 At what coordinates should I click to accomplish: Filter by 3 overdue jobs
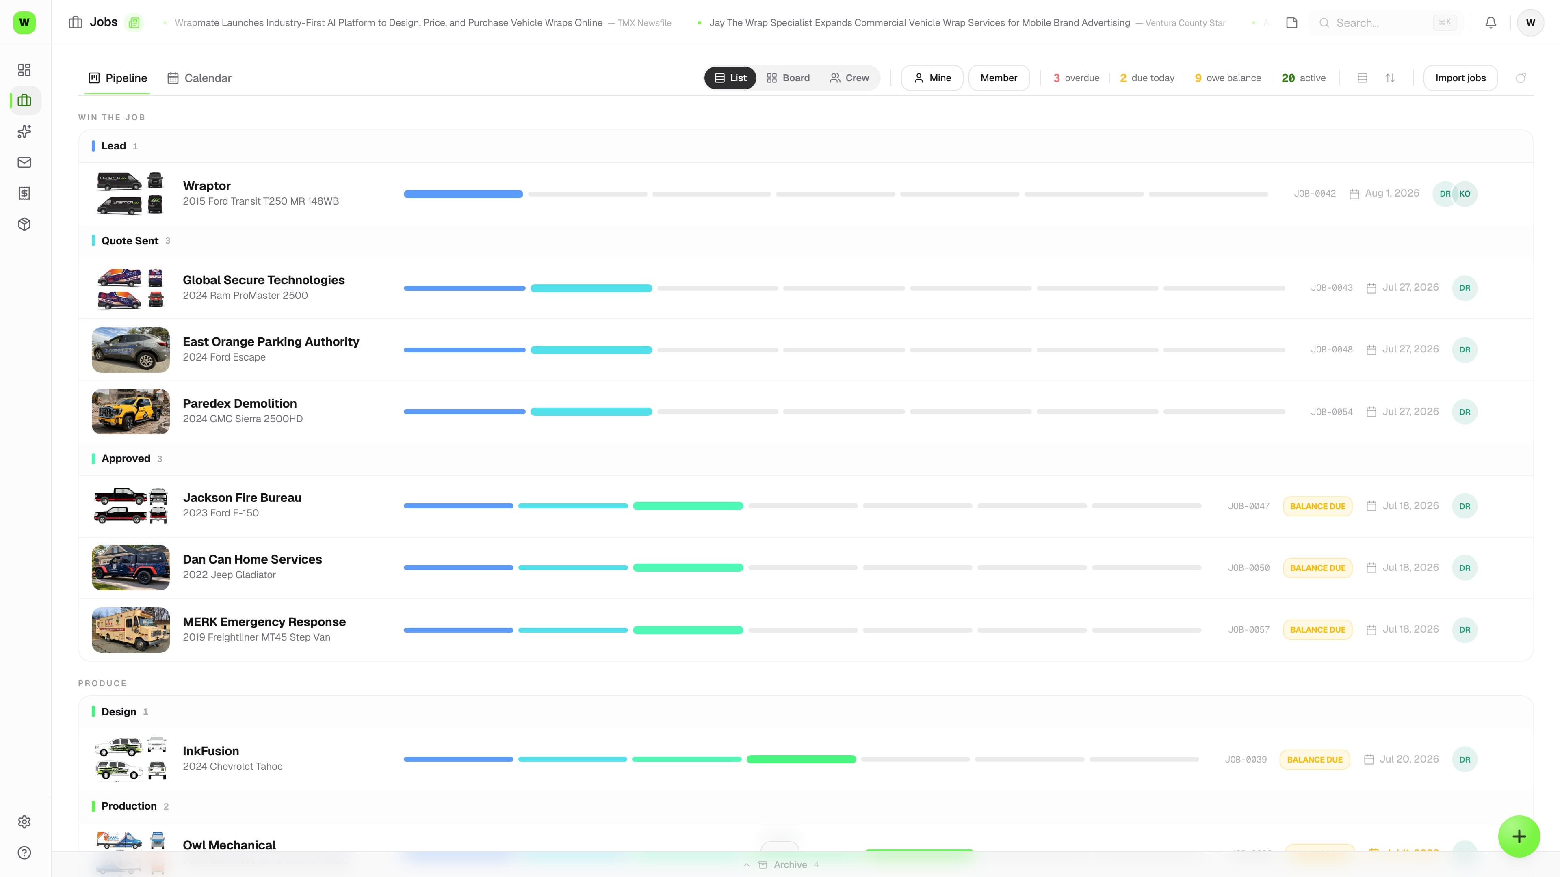tap(1076, 78)
